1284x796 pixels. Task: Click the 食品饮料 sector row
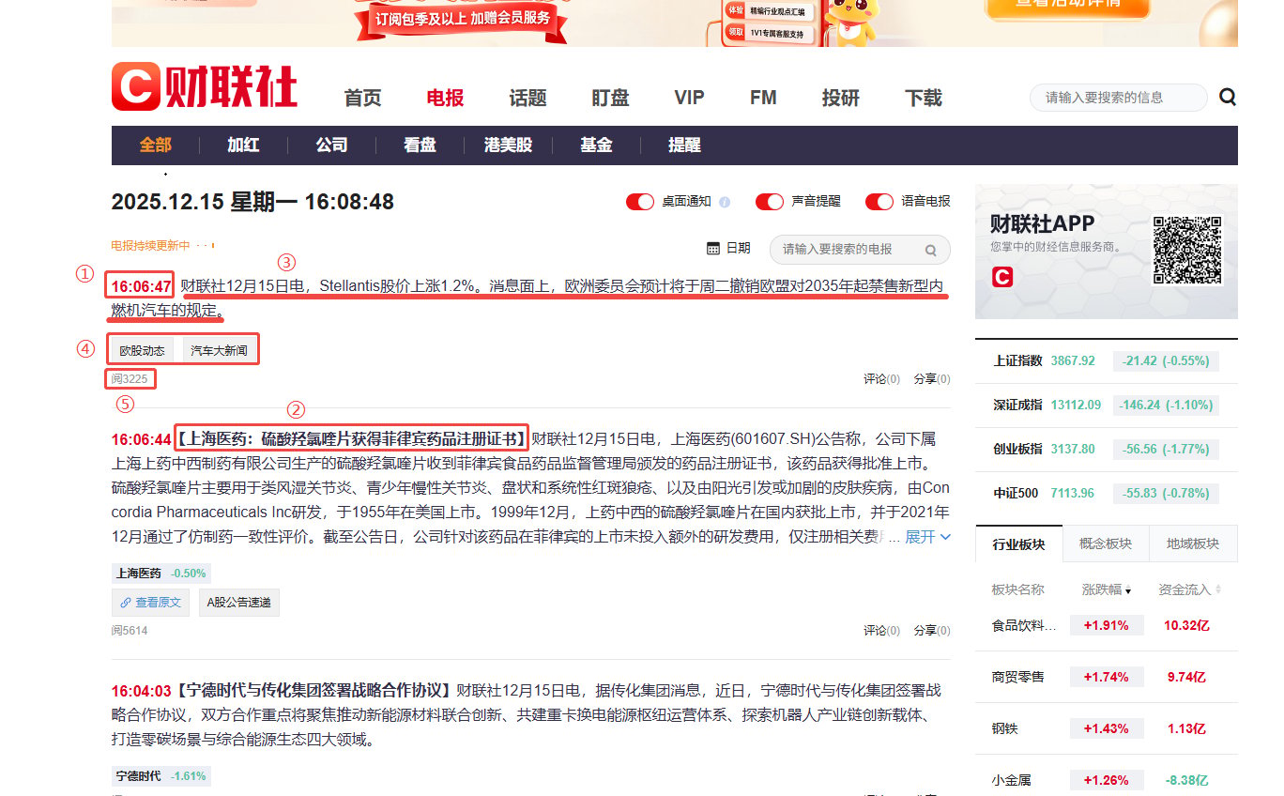(1107, 625)
